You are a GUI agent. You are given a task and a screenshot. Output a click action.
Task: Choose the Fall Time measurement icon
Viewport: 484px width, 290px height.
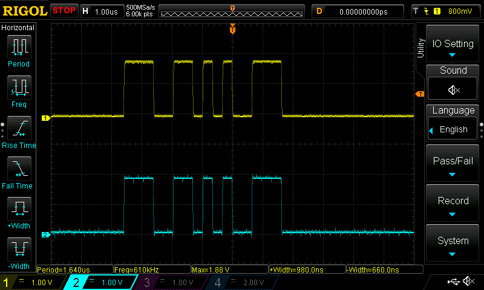[19, 169]
